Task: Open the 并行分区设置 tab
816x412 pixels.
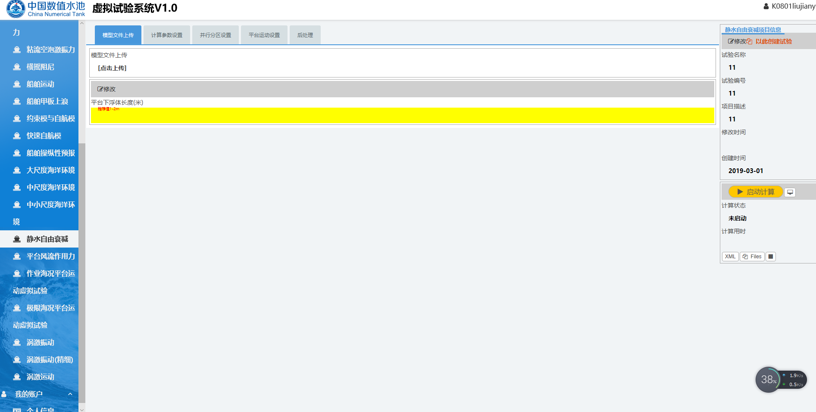Action: point(216,35)
